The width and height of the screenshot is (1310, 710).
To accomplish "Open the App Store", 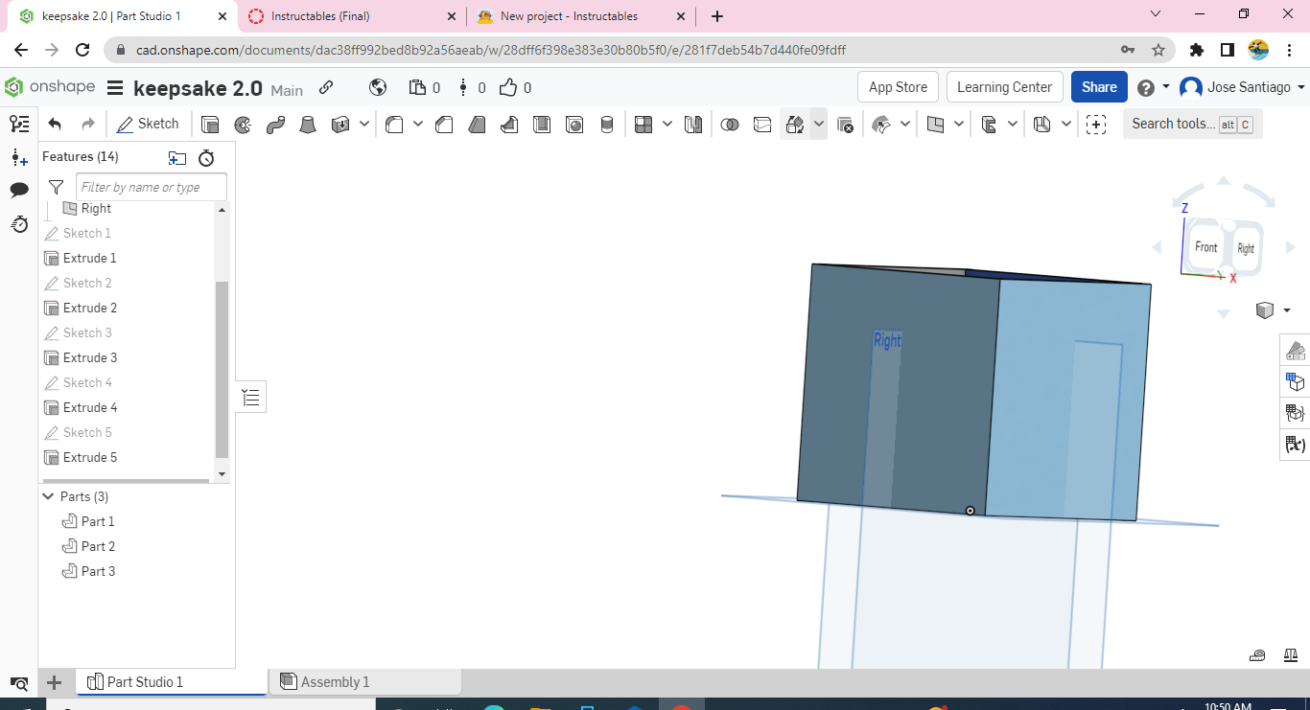I will tap(898, 87).
